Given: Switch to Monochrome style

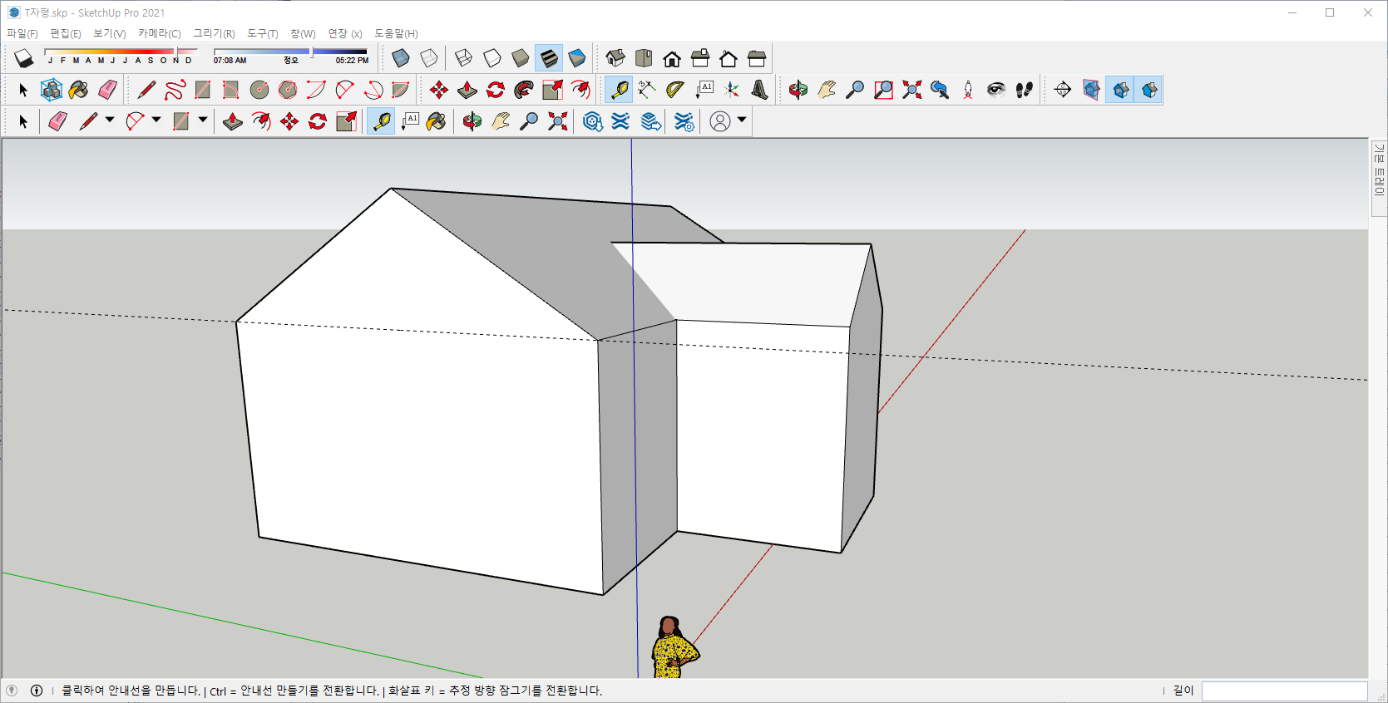Looking at the screenshot, I should coord(577,58).
